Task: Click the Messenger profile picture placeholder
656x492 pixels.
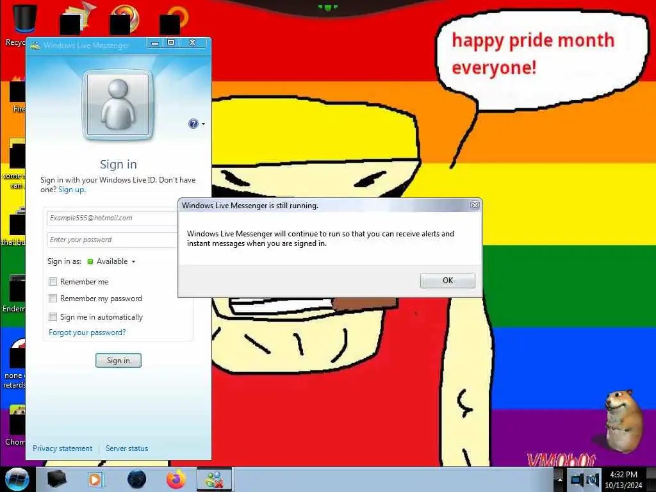Action: coord(118,104)
